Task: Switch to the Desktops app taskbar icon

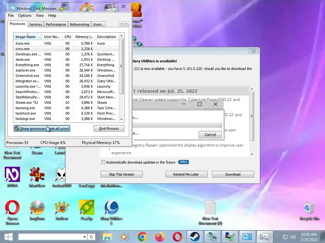Action: [212, 237]
